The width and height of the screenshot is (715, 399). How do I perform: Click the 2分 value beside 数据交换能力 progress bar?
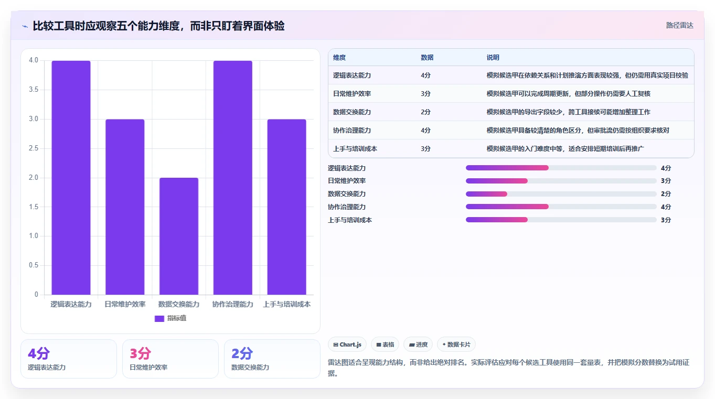(666, 194)
